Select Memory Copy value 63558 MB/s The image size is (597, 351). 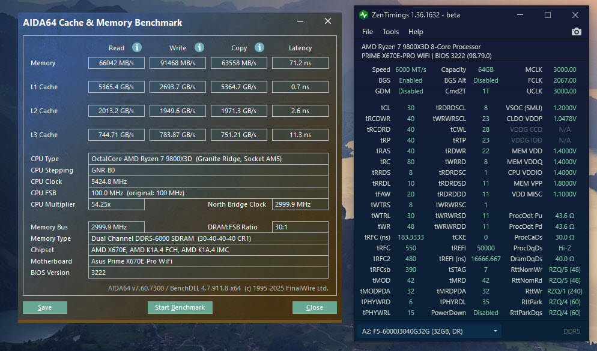coord(239,63)
